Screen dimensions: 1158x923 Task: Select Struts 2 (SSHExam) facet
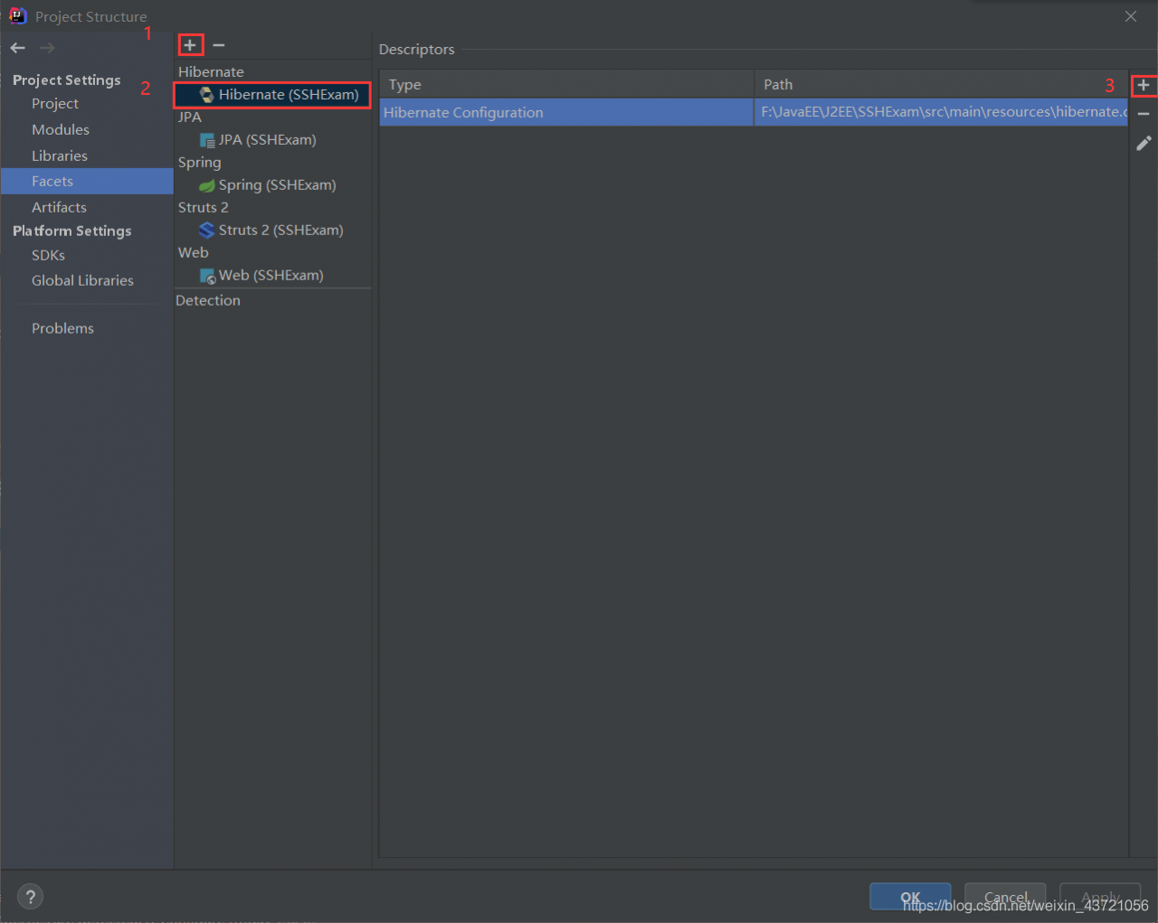(273, 231)
